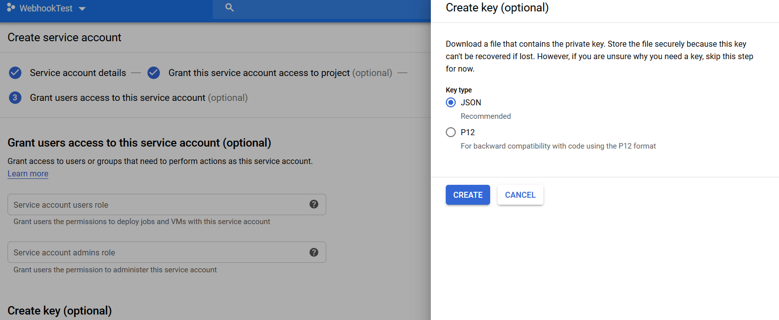Select the P12 key type
Viewport: 779px width, 320px height.
[451, 132]
